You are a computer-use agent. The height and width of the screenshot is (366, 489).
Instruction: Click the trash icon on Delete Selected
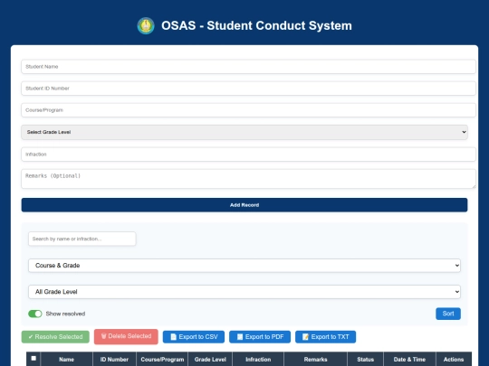point(104,336)
